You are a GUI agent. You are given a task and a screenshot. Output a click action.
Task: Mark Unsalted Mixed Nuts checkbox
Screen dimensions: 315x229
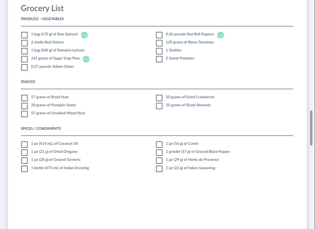coord(25,114)
